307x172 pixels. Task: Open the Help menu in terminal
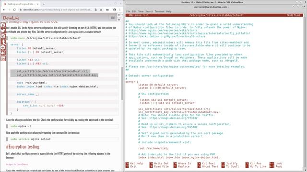(x=169, y=11)
